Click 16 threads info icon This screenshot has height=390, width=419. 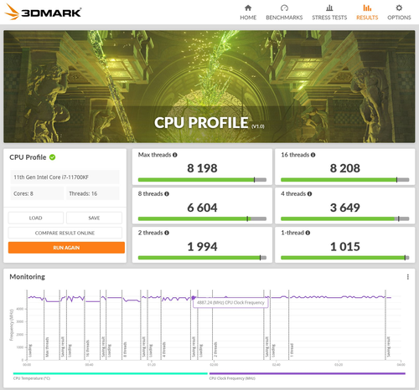pyautogui.click(x=313, y=155)
